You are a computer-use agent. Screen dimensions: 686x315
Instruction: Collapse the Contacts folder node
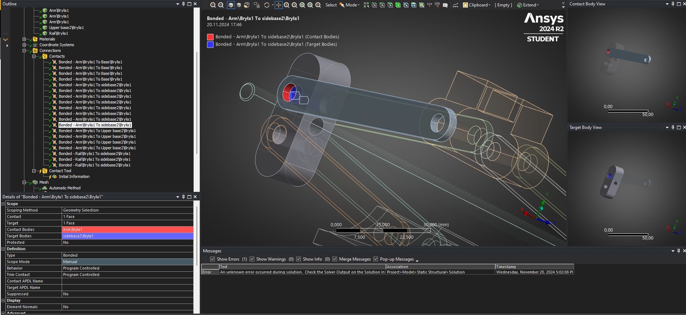(34, 56)
